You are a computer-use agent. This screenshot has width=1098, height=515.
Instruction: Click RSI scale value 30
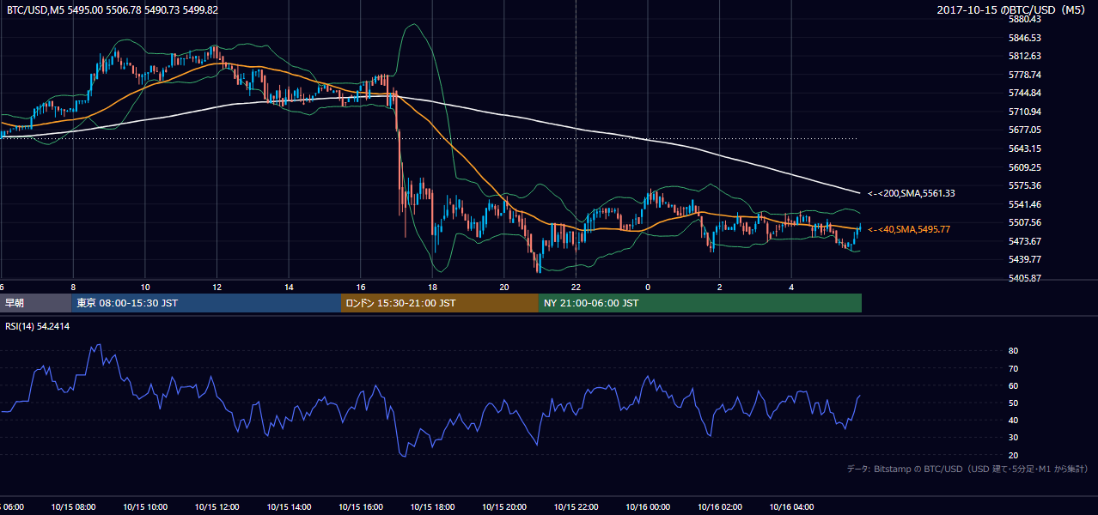pyautogui.click(x=1014, y=438)
